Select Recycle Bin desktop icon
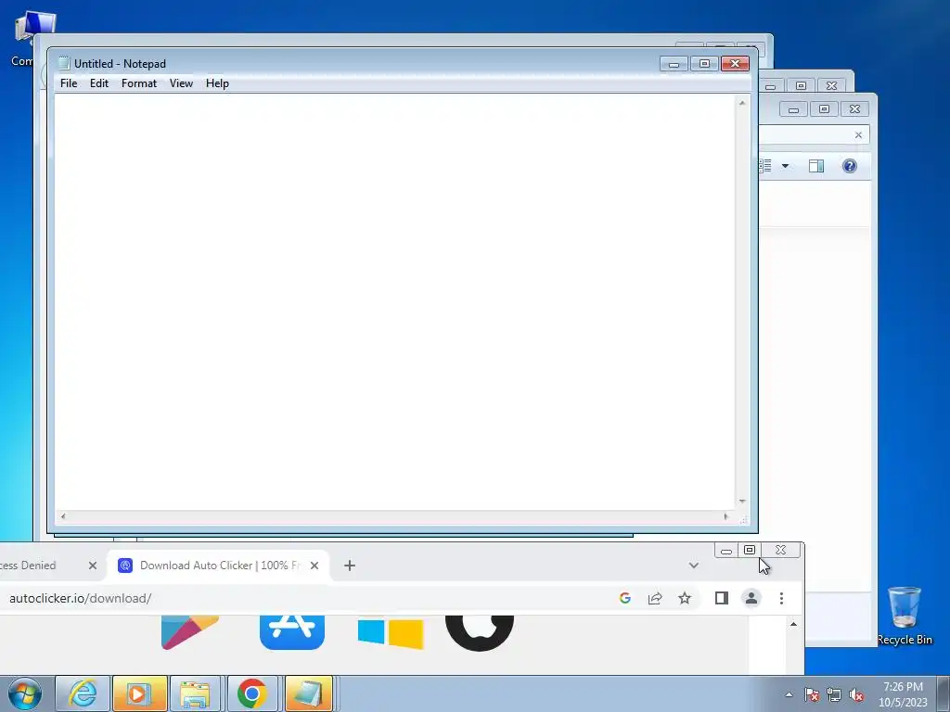The height and width of the screenshot is (712, 950). click(905, 616)
